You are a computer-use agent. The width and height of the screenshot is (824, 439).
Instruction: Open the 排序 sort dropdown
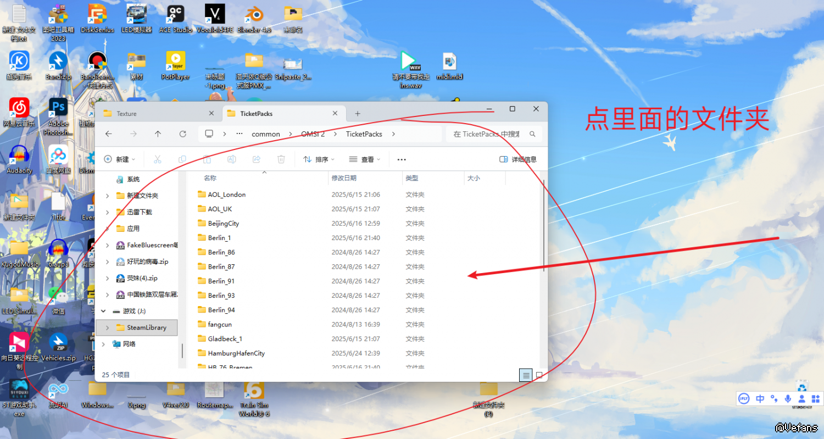click(319, 159)
